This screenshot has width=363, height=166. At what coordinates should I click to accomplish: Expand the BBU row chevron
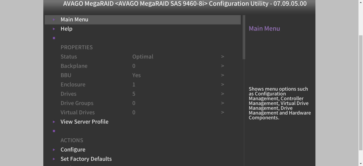(223, 75)
